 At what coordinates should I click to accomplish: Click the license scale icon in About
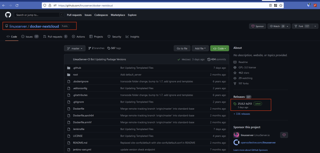[235, 67]
